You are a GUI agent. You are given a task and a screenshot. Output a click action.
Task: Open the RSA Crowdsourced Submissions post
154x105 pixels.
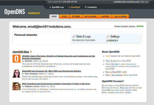pyautogui.click(x=56, y=84)
